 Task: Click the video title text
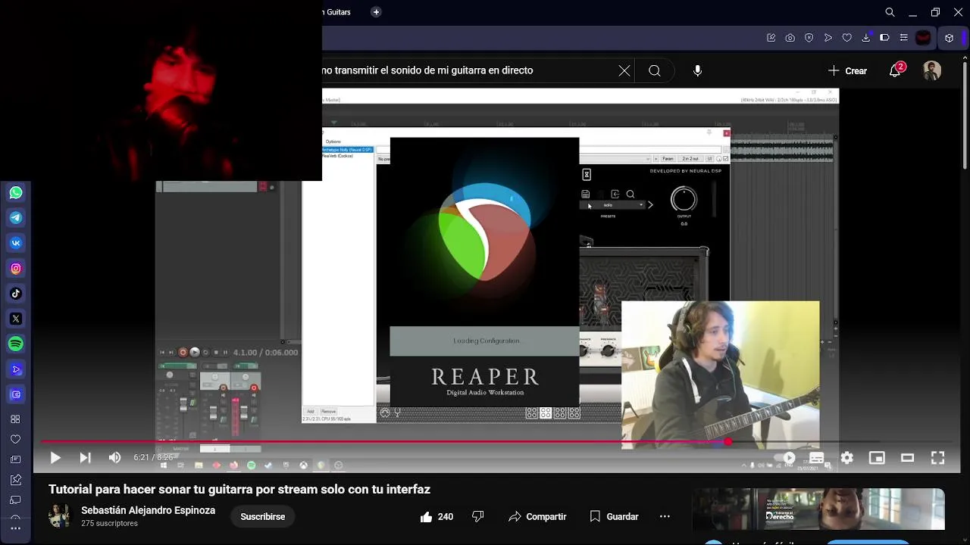coord(239,490)
